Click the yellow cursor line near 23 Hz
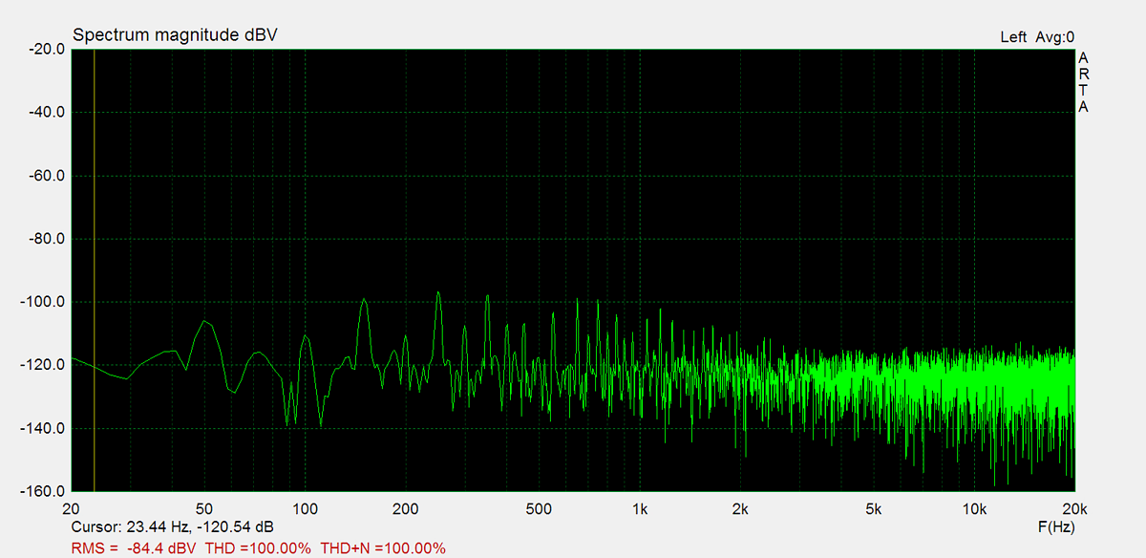The image size is (1146, 558). coord(95,270)
